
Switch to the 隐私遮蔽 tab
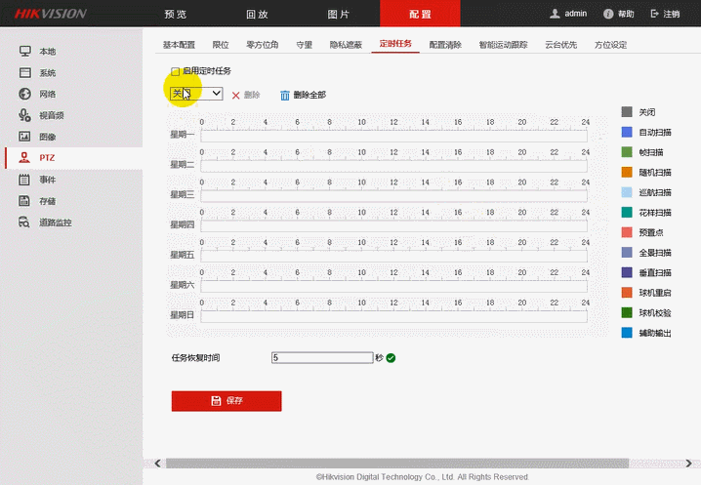(346, 45)
